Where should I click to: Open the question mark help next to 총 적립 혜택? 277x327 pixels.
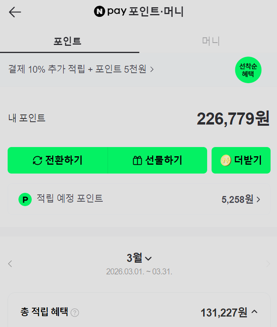click(75, 313)
